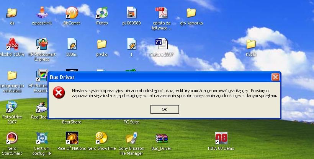The image size is (314, 159).
Task: Select the matura 2007 Word document
Action: pyautogui.click(x=162, y=44)
